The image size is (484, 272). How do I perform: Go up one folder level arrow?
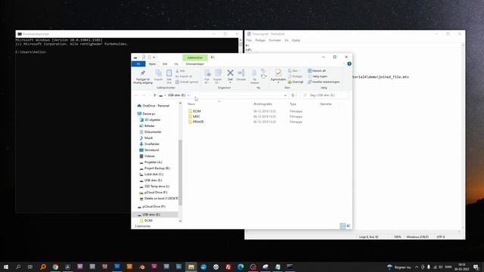154,95
